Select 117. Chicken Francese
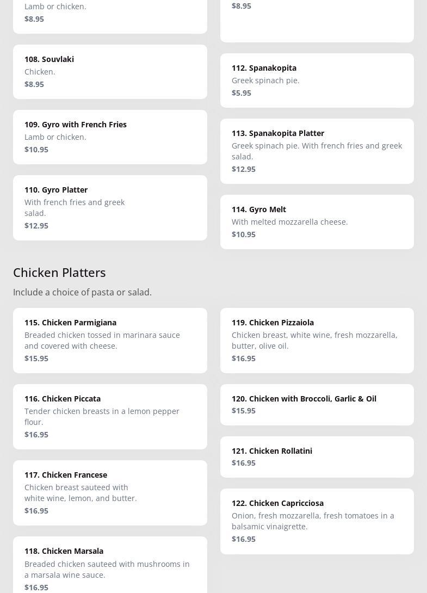Image resolution: width=427 pixels, height=593 pixels. (x=110, y=492)
